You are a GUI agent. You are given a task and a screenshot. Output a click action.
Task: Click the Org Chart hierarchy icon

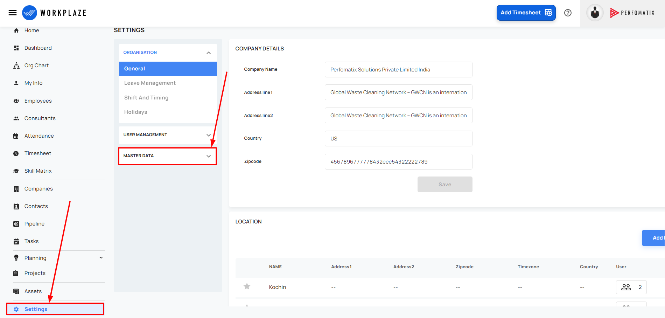[16, 65]
